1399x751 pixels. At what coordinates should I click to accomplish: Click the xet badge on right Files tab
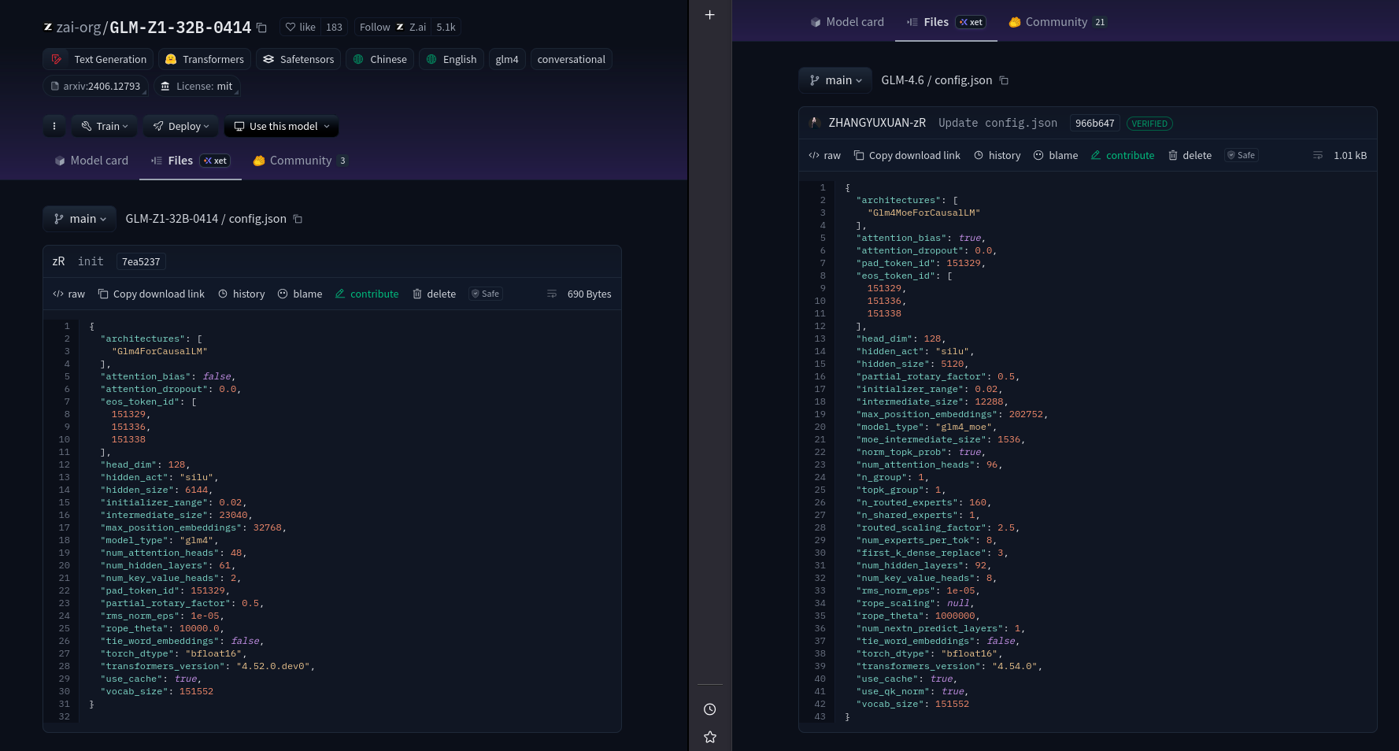[x=971, y=22]
